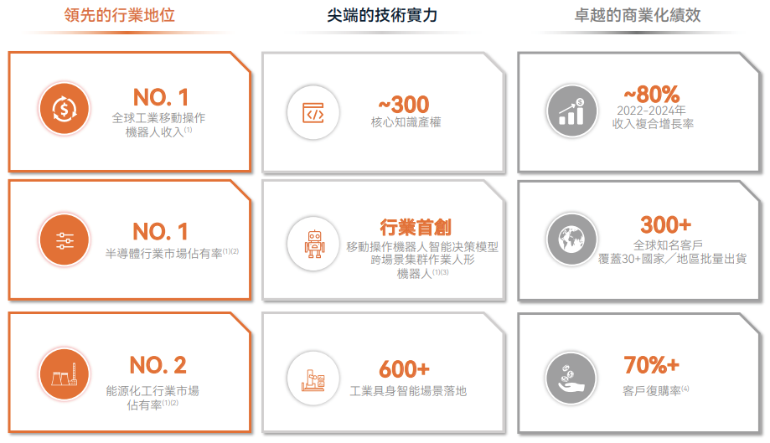Click the gray bar chart growth icon

(571, 111)
